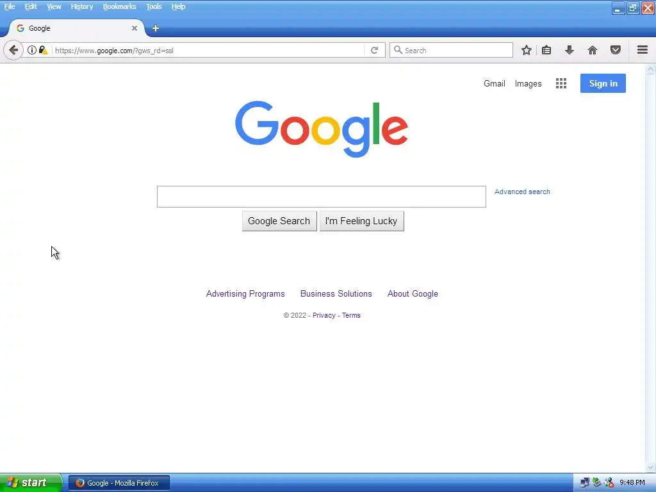Click the Google Search button
Viewport: 656px width, 492px height.
point(279,221)
